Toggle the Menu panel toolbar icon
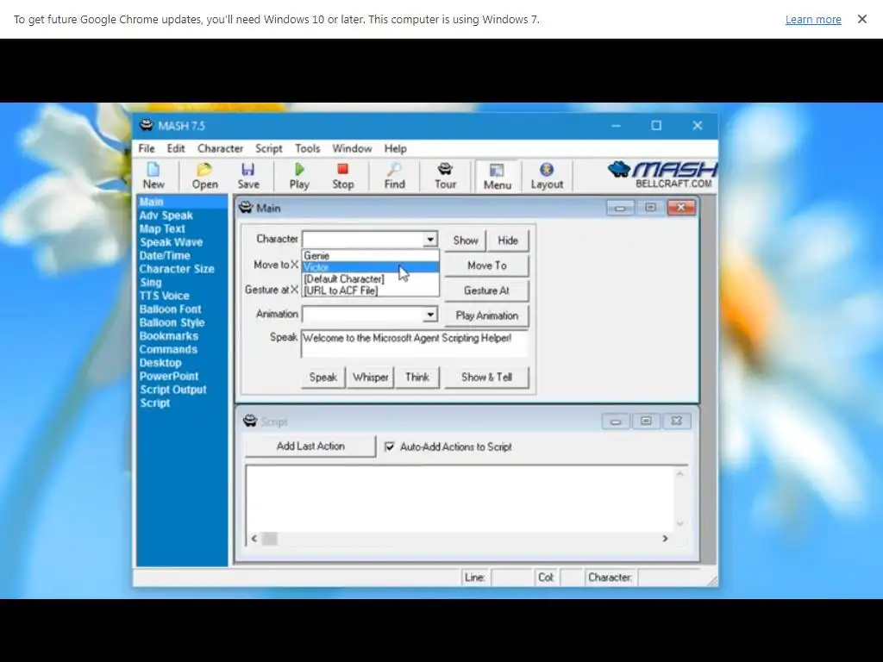883x662 pixels. (498, 176)
